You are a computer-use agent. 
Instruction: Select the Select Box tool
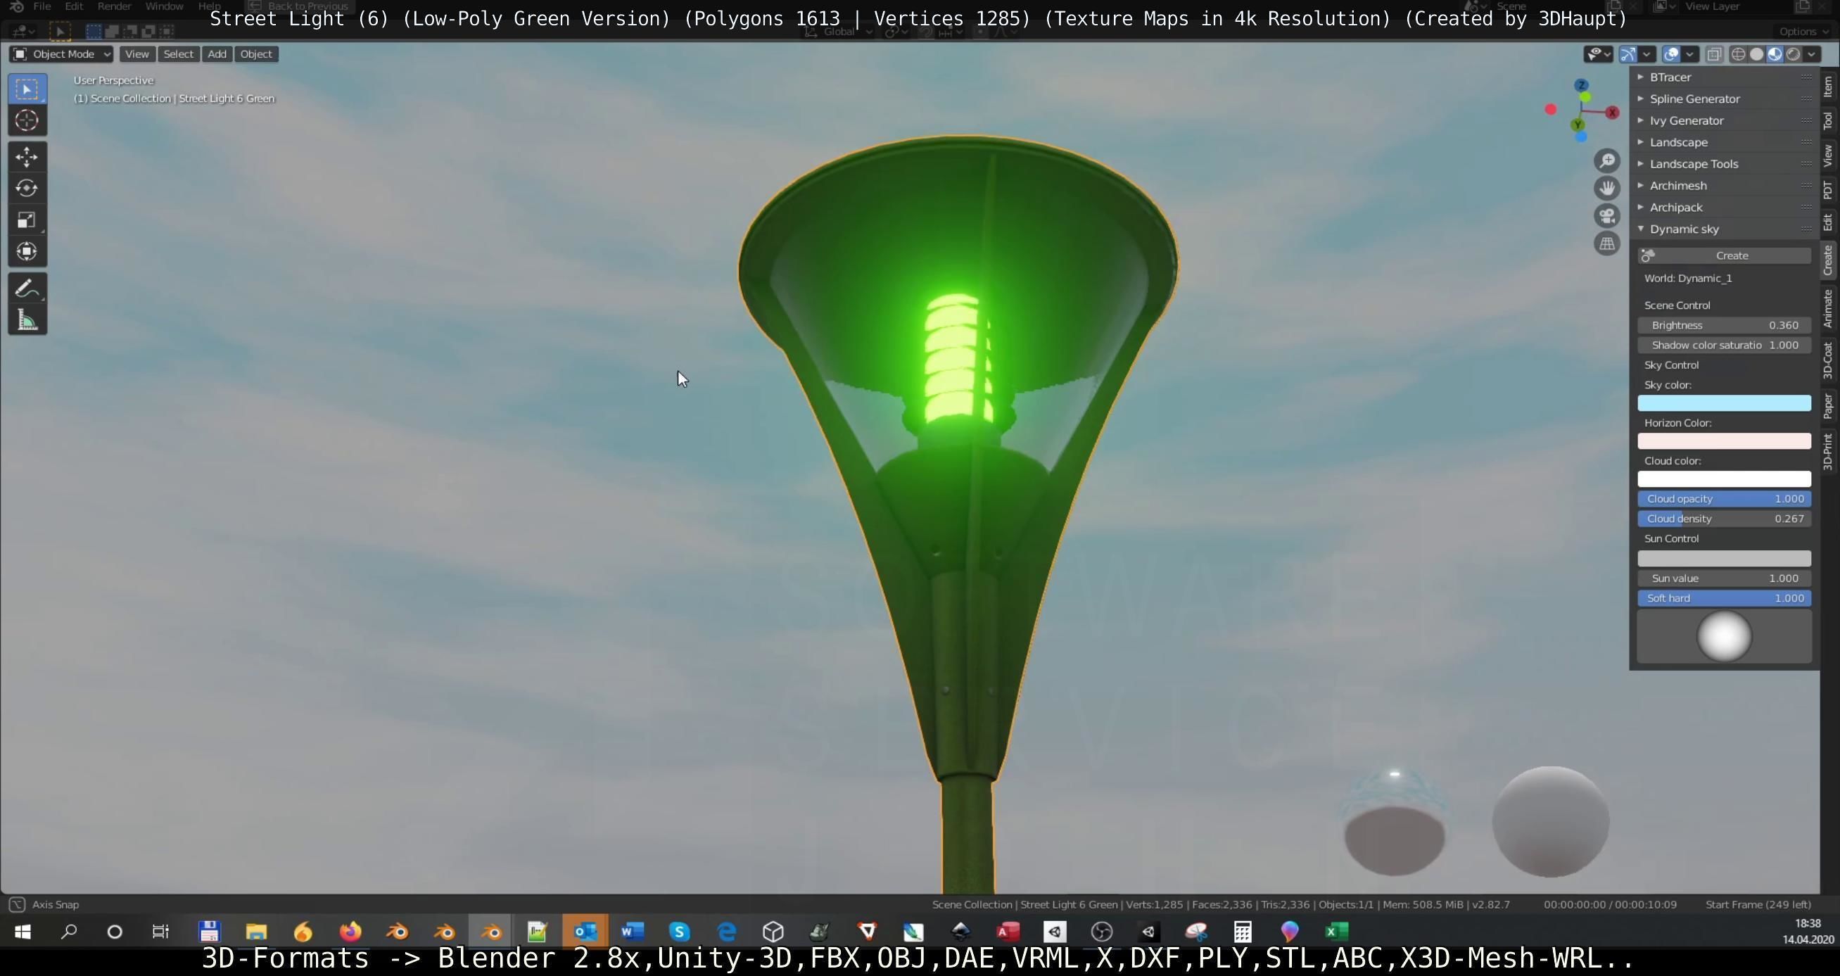tap(27, 89)
